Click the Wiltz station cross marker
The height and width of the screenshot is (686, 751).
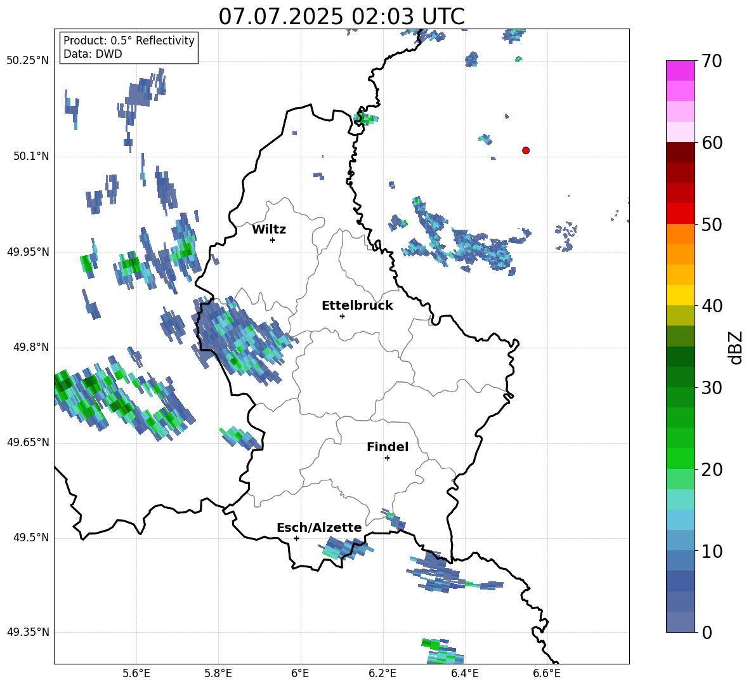click(x=273, y=240)
